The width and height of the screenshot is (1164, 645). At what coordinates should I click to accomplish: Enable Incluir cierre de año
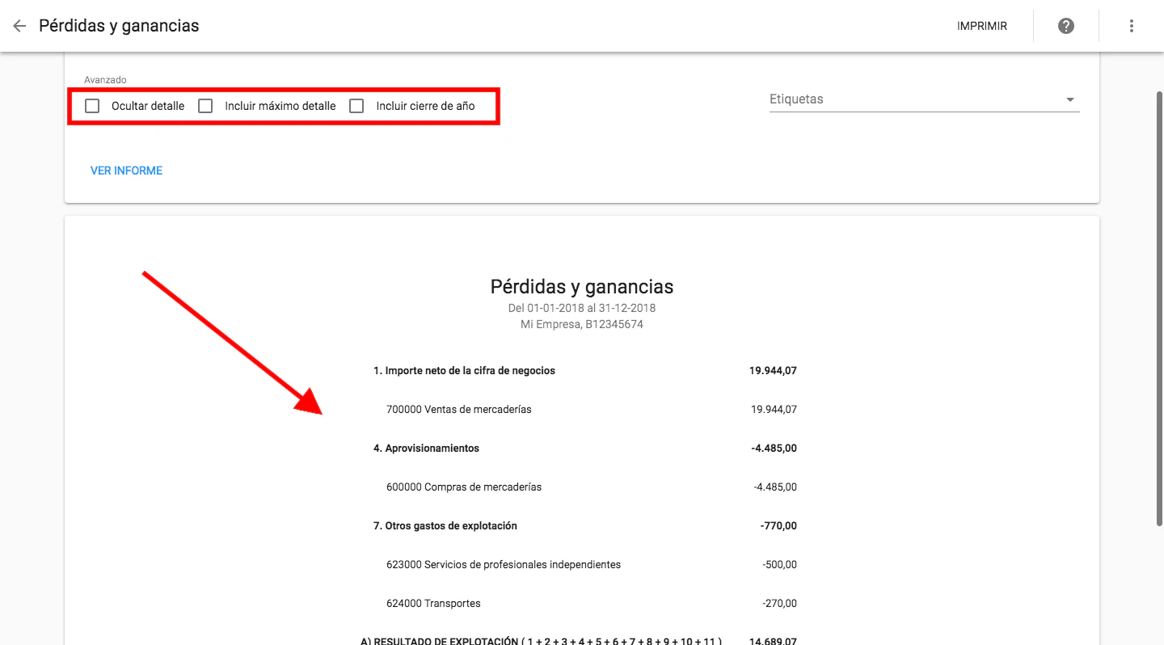pyautogui.click(x=356, y=105)
